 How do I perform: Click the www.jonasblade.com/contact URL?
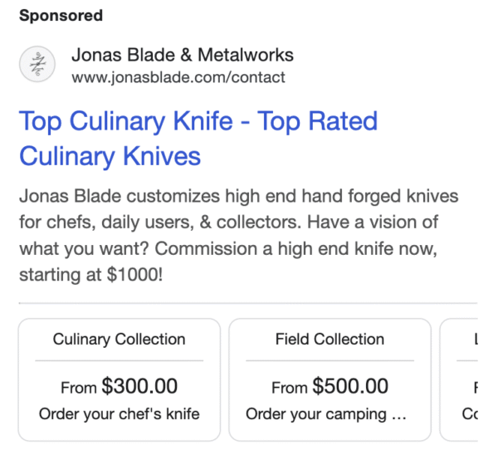click(x=178, y=78)
